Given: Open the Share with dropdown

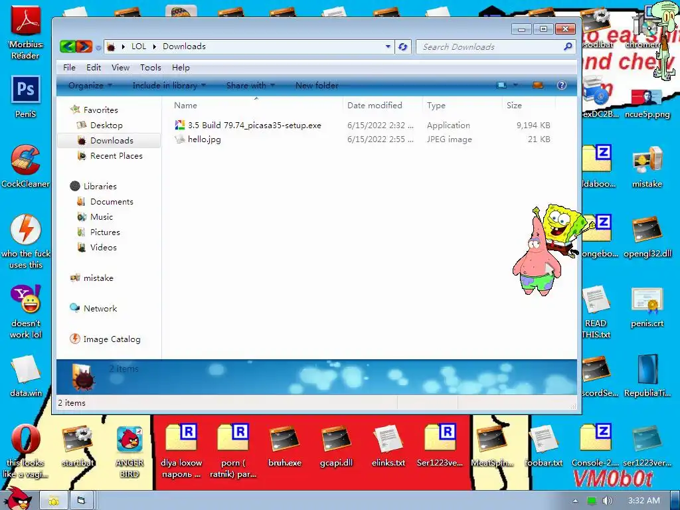Looking at the screenshot, I should coord(250,86).
